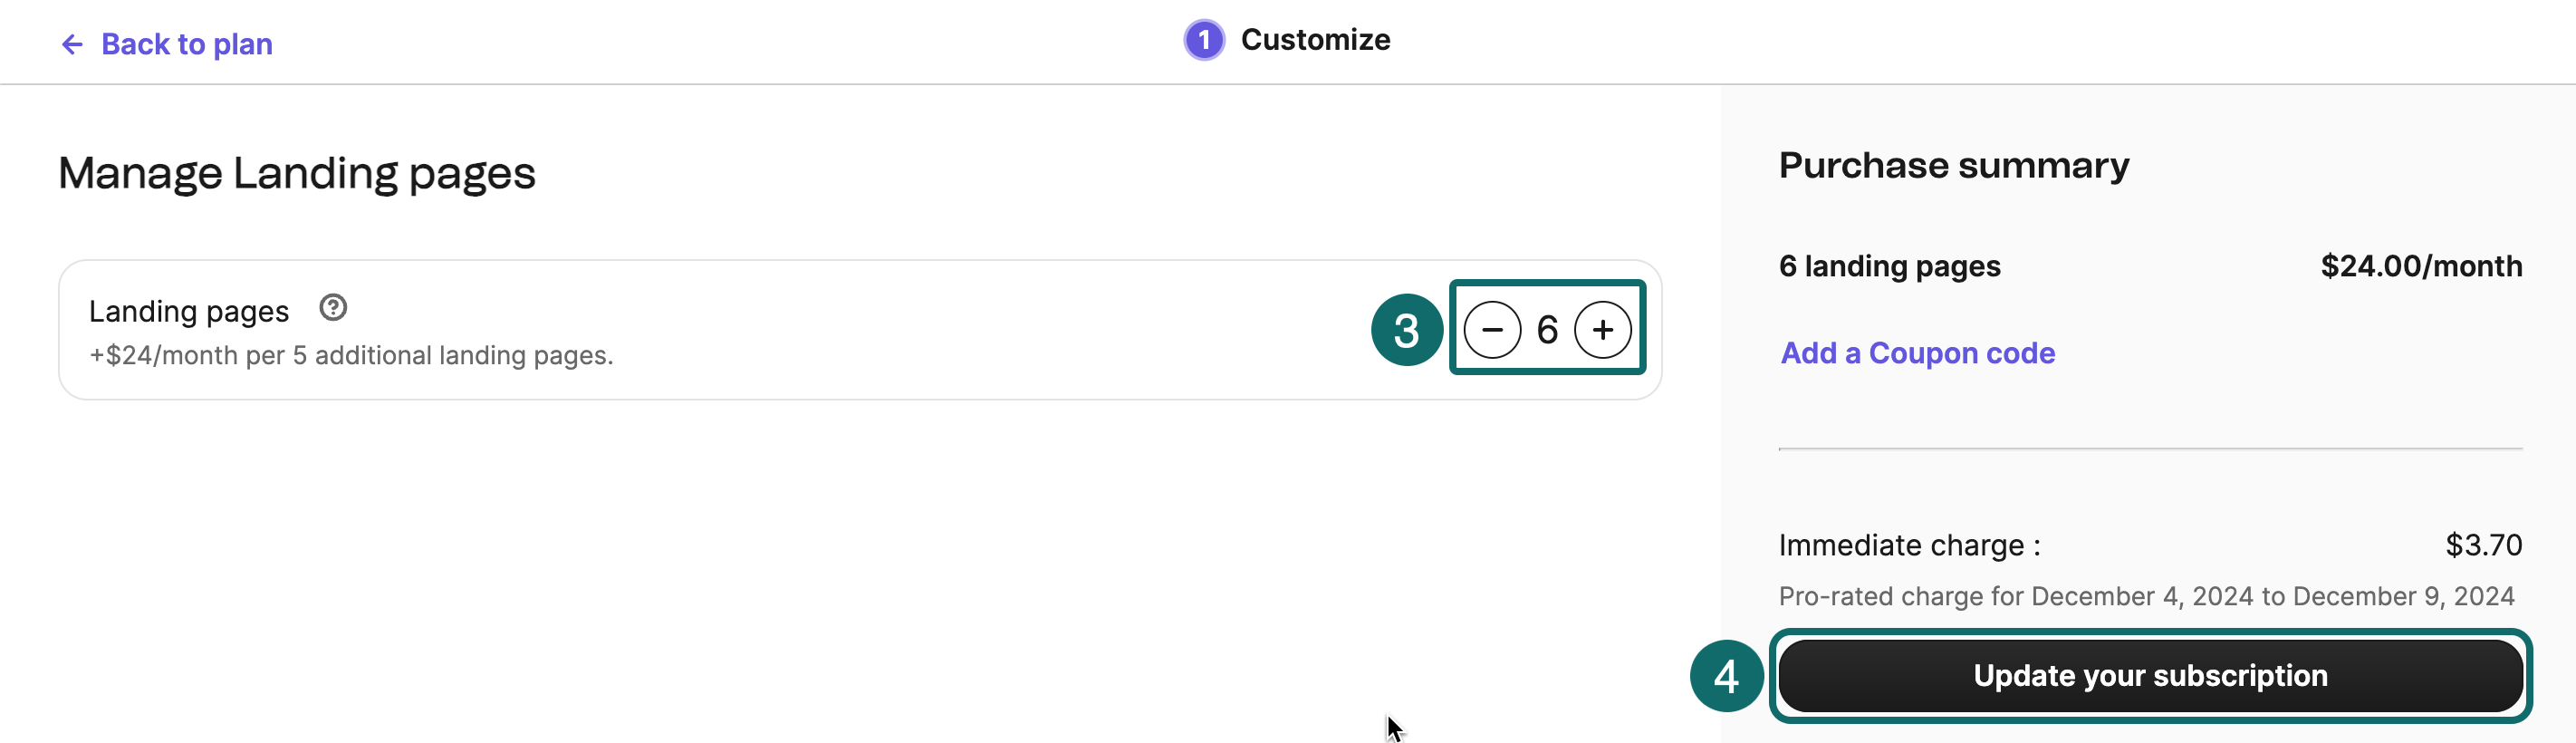Click 'Update your subscription' button

pyautogui.click(x=2150, y=676)
